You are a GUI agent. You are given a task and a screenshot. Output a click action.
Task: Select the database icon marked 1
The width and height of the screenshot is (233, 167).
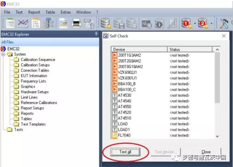coord(186,23)
